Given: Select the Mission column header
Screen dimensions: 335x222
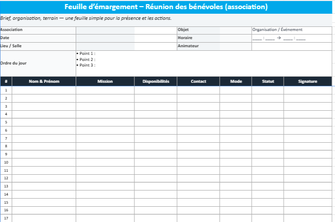Looking at the screenshot, I should pos(105,81).
